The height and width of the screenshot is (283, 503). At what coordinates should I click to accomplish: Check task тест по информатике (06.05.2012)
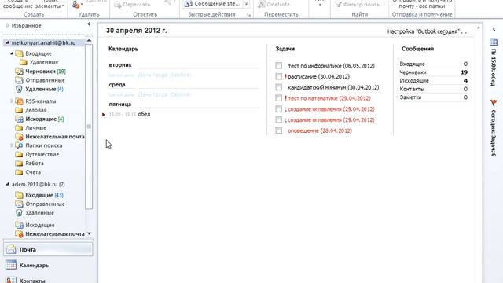279,66
